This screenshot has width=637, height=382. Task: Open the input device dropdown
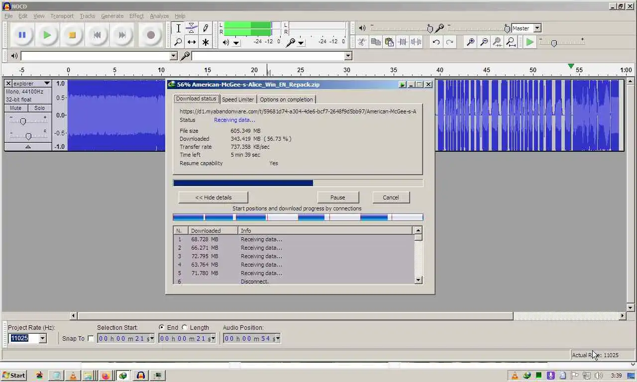[x=348, y=56]
